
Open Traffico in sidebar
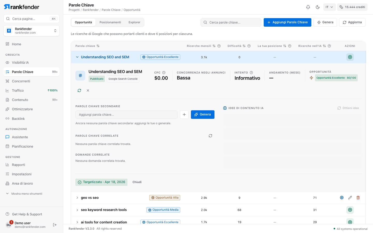click(x=32, y=90)
